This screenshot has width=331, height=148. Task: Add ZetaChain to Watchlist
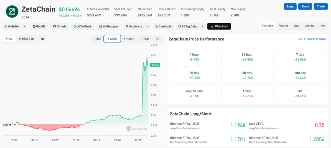click(x=219, y=26)
